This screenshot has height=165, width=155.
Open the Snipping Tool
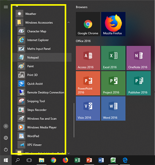(x=42, y=101)
